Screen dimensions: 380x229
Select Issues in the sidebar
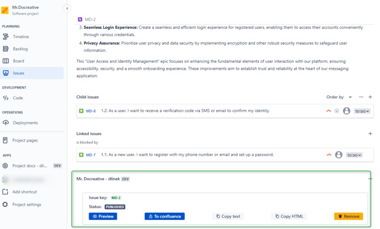[x=32, y=73]
